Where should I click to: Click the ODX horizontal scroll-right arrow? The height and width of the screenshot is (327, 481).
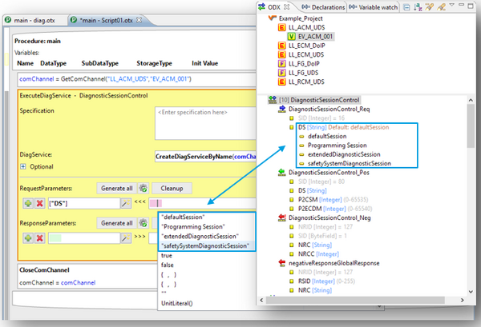pyautogui.click(x=463, y=301)
